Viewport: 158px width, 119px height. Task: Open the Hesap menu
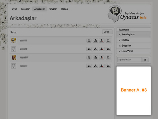click(65, 9)
